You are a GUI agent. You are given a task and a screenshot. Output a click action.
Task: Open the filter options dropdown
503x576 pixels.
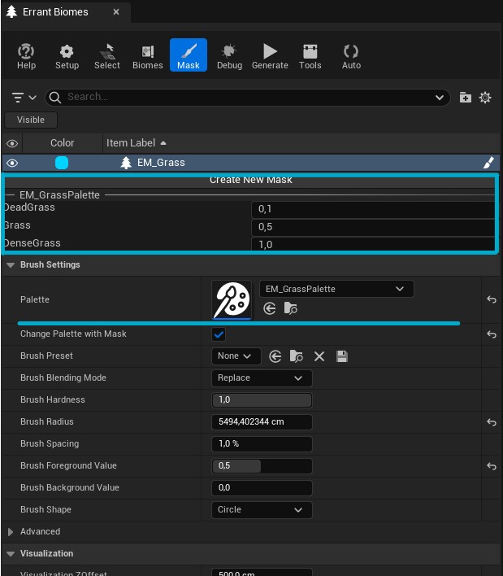pyautogui.click(x=24, y=98)
